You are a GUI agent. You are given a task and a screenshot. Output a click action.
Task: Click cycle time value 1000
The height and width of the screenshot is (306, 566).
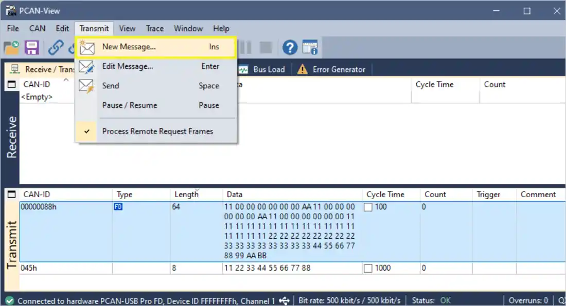click(x=383, y=268)
